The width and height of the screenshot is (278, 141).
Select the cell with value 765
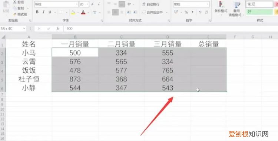tap(168, 70)
